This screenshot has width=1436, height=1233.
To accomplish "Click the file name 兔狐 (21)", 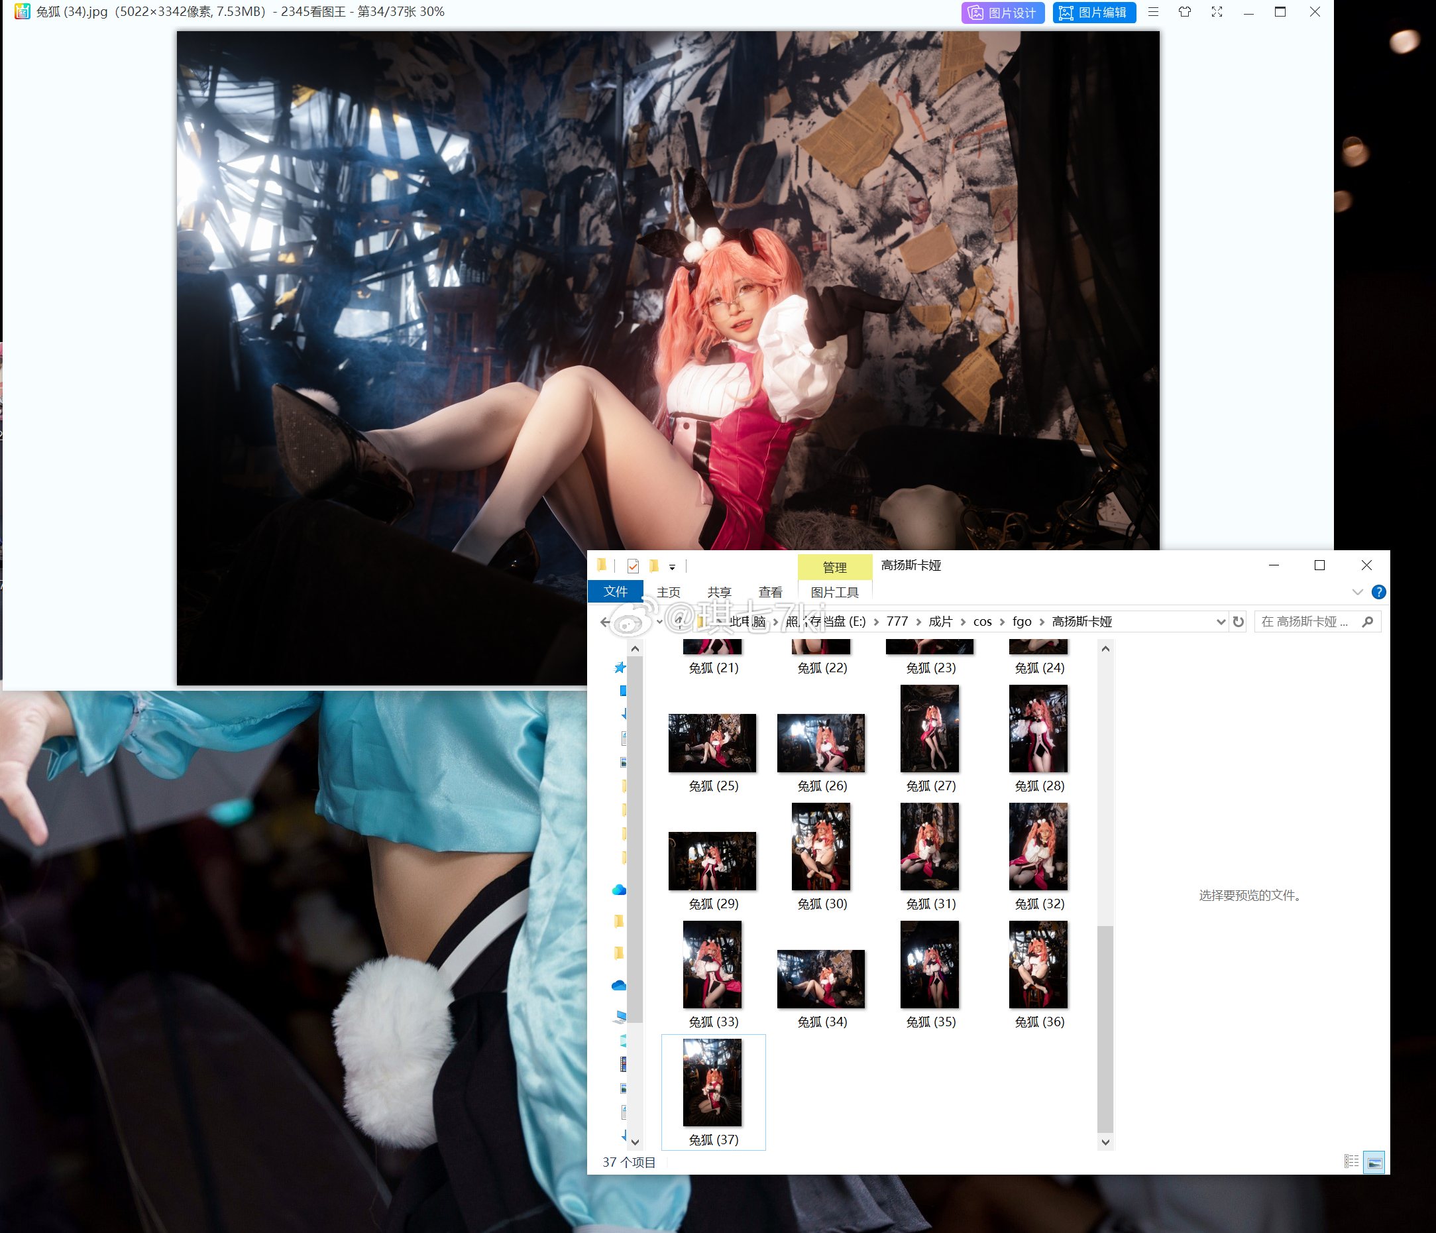I will 713,667.
